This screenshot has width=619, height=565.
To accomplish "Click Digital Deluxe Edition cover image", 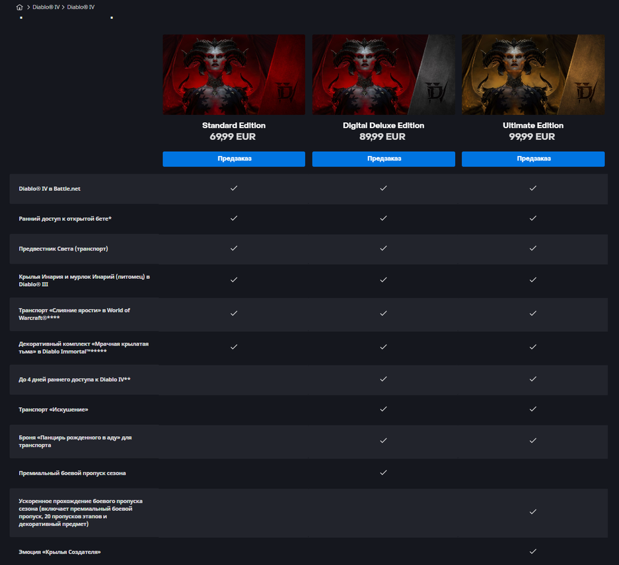I will [383, 75].
